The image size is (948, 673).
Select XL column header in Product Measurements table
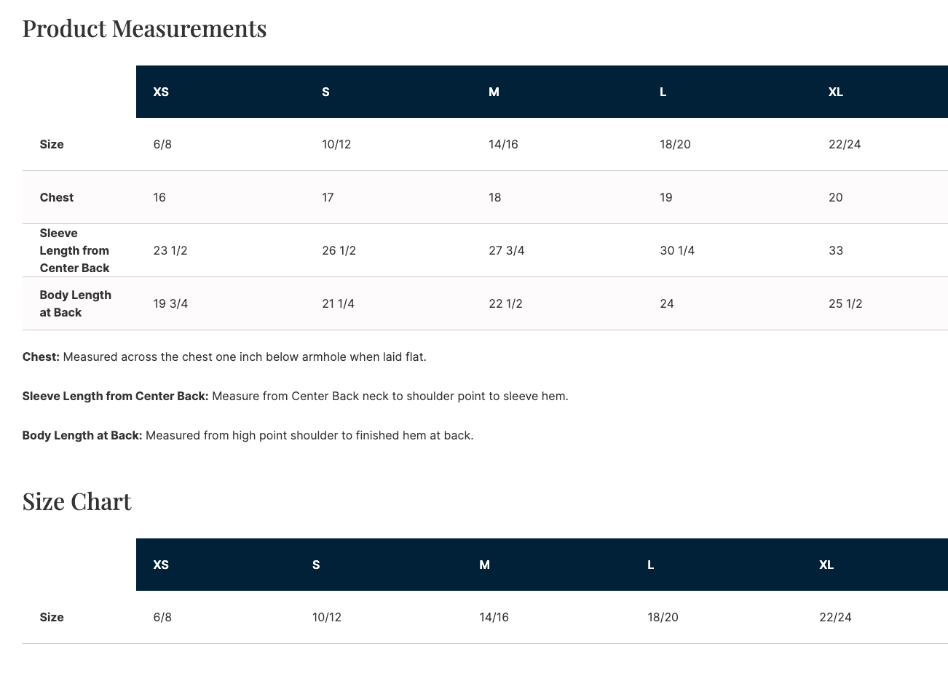click(x=835, y=92)
